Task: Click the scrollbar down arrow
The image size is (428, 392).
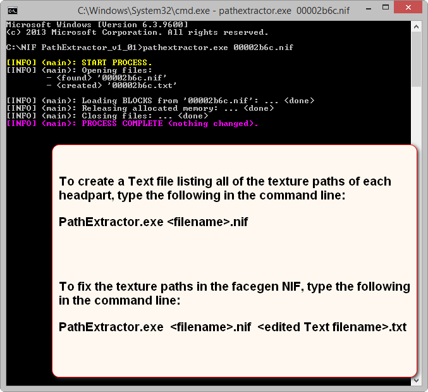Action: [416, 380]
